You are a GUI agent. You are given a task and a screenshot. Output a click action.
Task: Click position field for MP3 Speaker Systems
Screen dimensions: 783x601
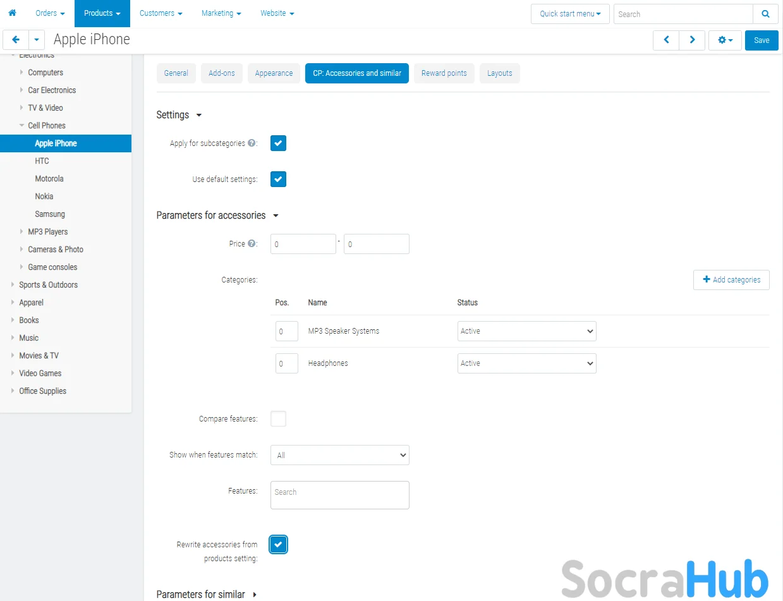[287, 331]
